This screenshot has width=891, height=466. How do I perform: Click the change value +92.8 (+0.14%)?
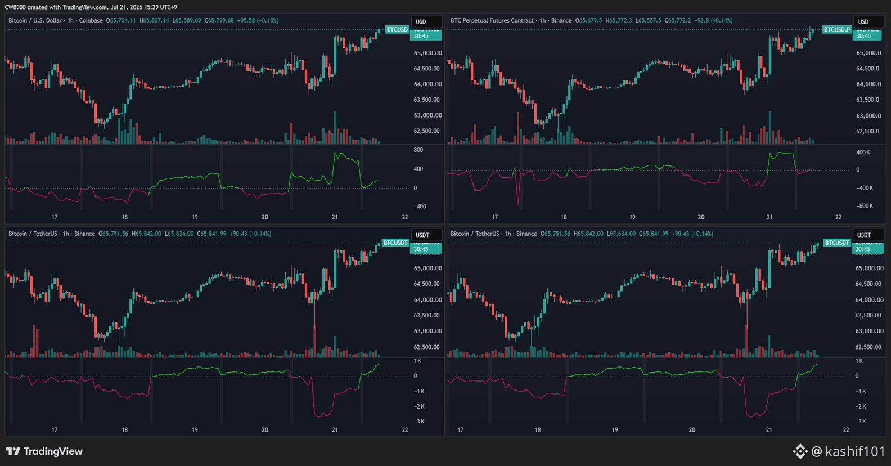713,20
